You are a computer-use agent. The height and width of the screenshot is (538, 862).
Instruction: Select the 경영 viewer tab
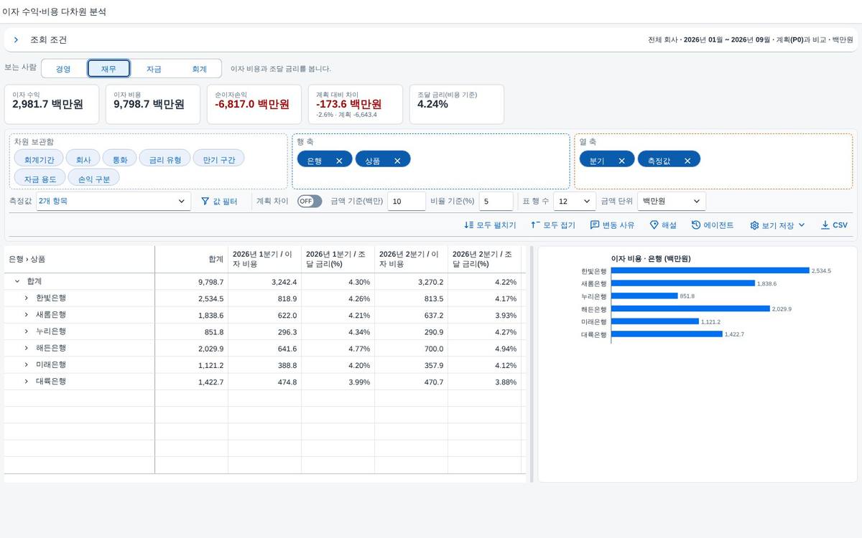coord(63,69)
